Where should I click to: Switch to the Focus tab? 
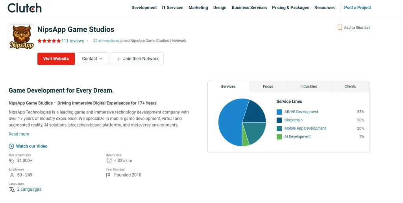(268, 87)
